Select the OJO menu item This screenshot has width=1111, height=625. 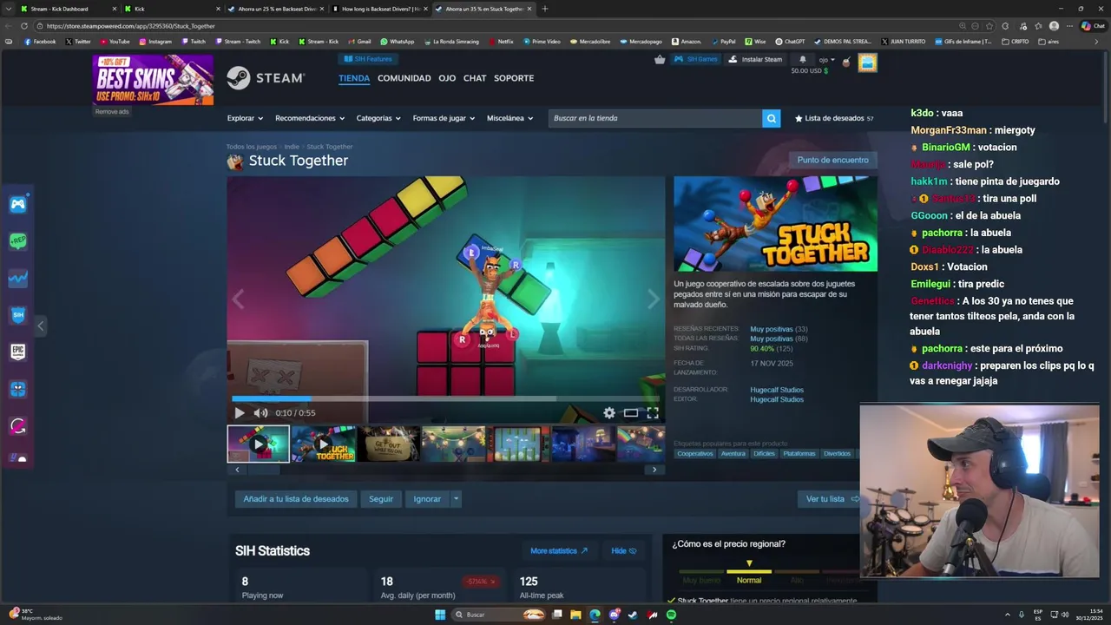tap(447, 78)
